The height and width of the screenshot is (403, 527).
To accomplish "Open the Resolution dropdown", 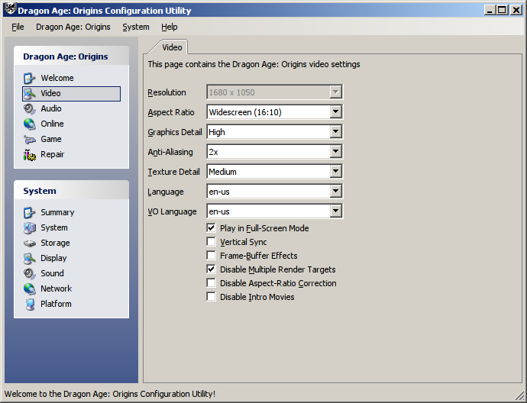I will (x=335, y=92).
